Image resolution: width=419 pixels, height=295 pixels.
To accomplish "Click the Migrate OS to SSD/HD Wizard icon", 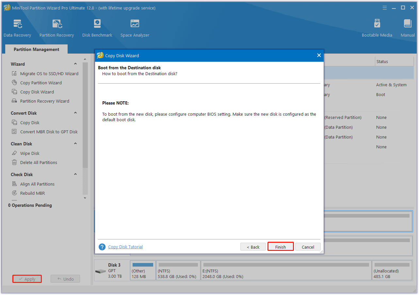I will pos(14,74).
